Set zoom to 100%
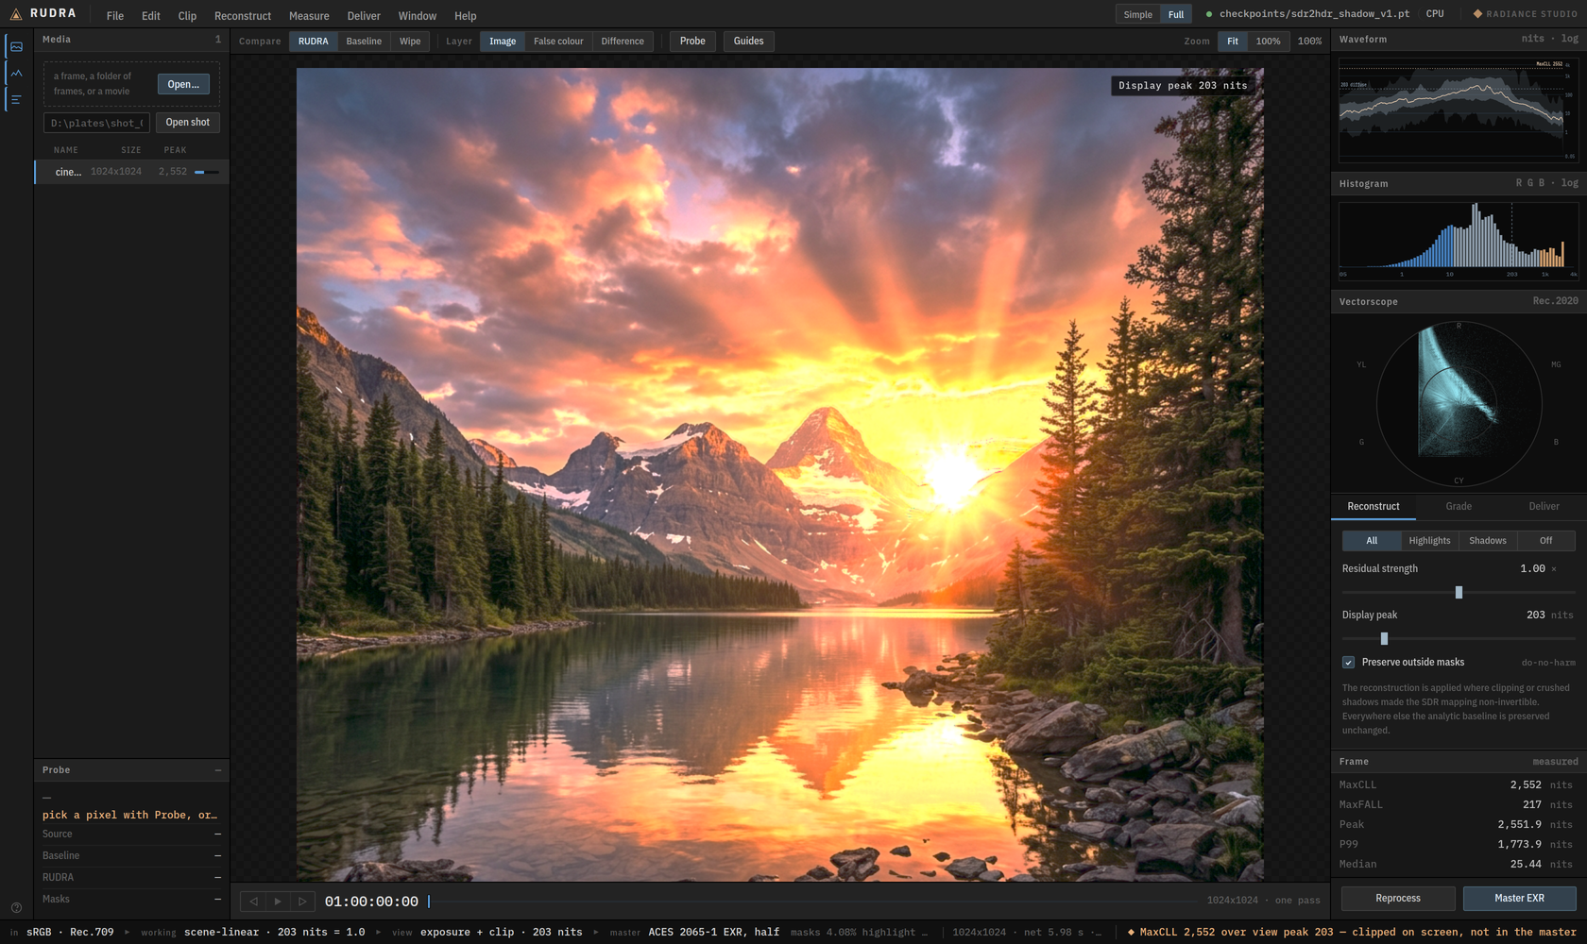The width and height of the screenshot is (1587, 944). [x=1268, y=42]
